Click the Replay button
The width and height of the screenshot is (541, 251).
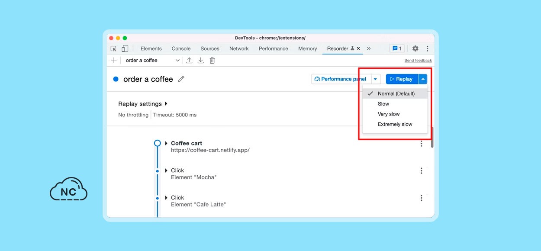(402, 79)
